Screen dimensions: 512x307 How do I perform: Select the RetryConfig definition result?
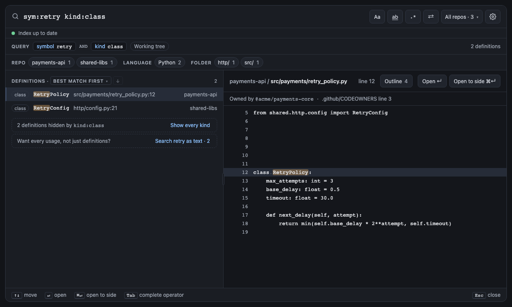click(x=114, y=108)
